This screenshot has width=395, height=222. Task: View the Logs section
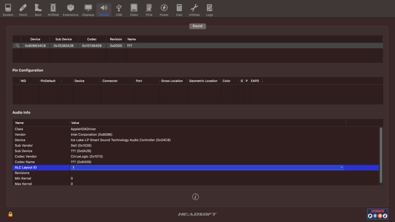pyautogui.click(x=209, y=10)
